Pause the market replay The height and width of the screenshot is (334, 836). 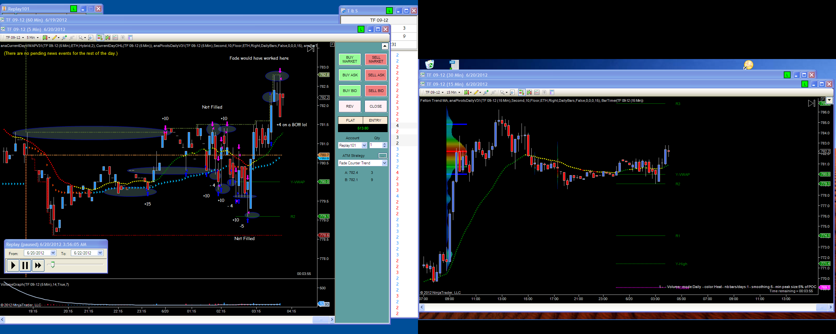coord(25,265)
